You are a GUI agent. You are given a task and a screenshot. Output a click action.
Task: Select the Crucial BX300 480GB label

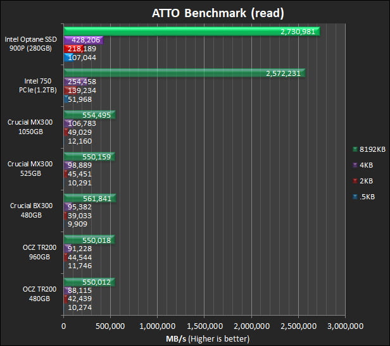(32, 211)
